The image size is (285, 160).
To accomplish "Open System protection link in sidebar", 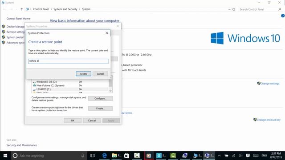I will pyautogui.click(x=16, y=37).
